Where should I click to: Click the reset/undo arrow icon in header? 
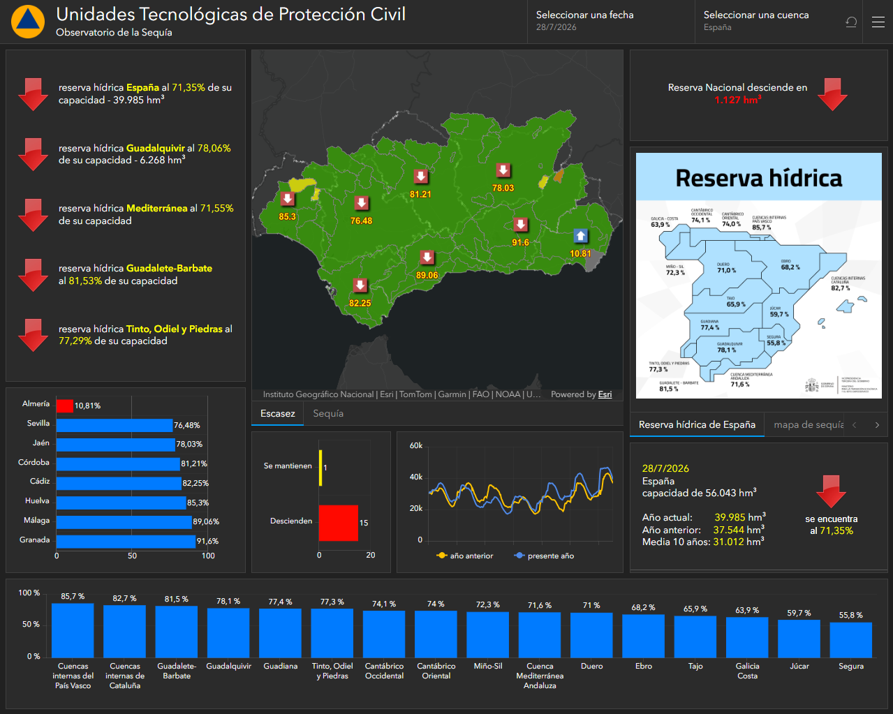[x=850, y=22]
